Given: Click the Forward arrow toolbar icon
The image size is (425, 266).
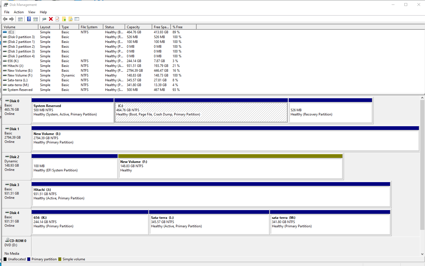Looking at the screenshot, I should 12,19.
